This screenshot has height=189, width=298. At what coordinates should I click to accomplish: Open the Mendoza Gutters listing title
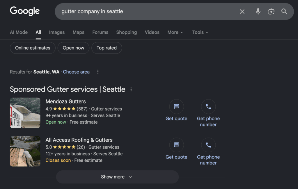pos(65,101)
